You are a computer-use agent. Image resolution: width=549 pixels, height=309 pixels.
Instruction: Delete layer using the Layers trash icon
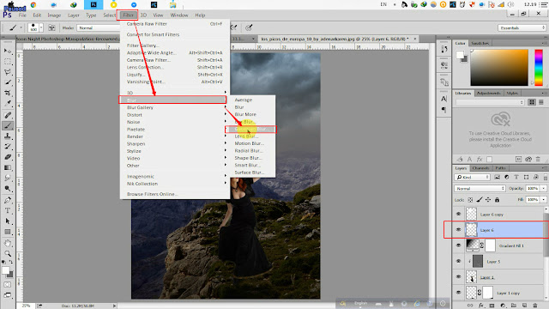535,306
